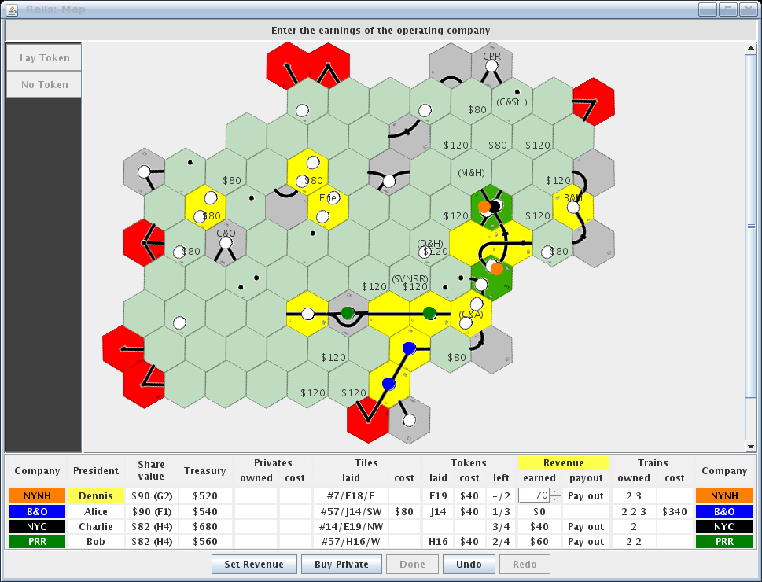Click the No Token button
The image size is (762, 582).
click(44, 85)
